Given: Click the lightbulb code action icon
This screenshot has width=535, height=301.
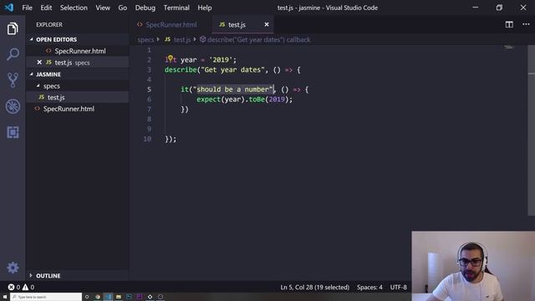Looking at the screenshot, I should point(171,59).
